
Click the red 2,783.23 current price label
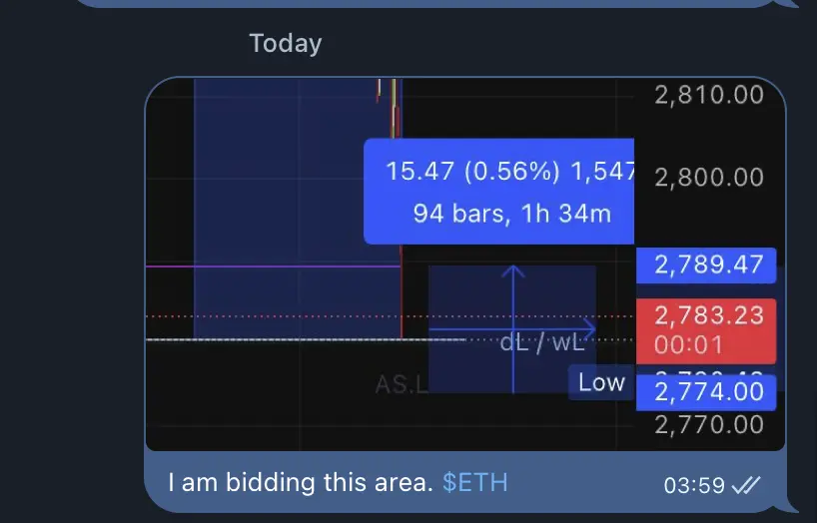click(x=706, y=331)
